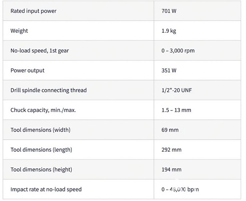246x201 pixels.
Task: Select the 194 mm value
Action: (x=171, y=170)
